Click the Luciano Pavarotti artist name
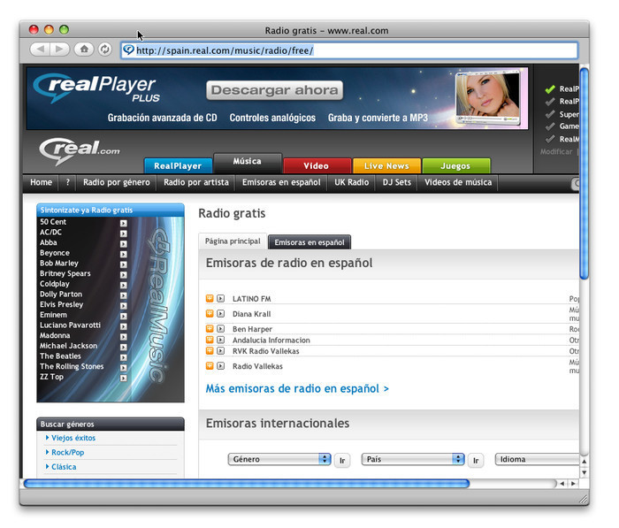Screen dimensions: 619x528 [70, 325]
